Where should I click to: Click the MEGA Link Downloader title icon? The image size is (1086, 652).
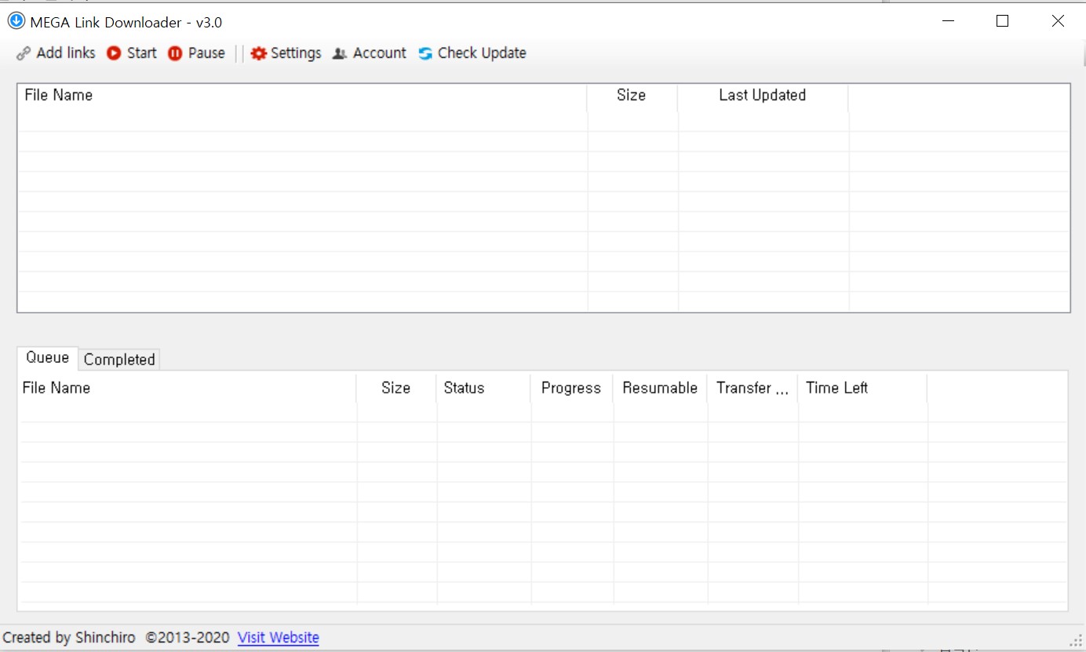click(16, 21)
